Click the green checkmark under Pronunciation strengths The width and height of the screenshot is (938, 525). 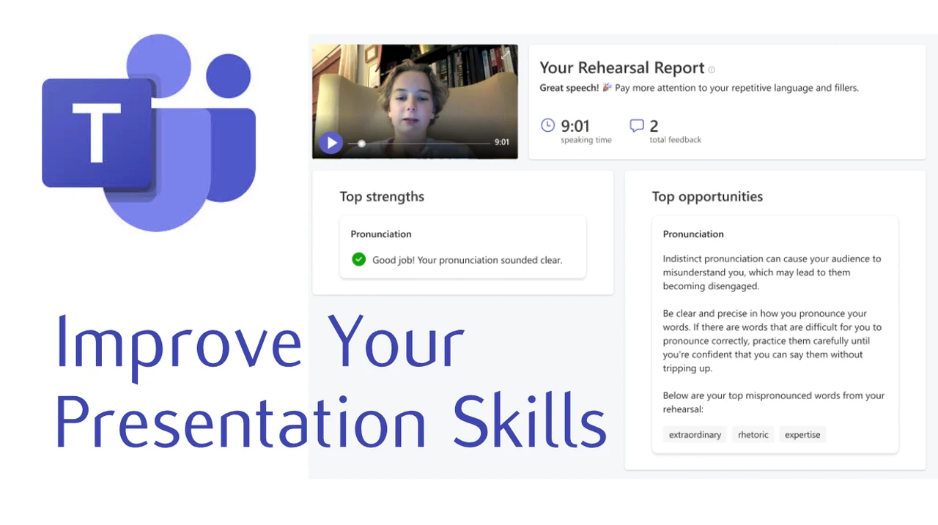pos(358,259)
